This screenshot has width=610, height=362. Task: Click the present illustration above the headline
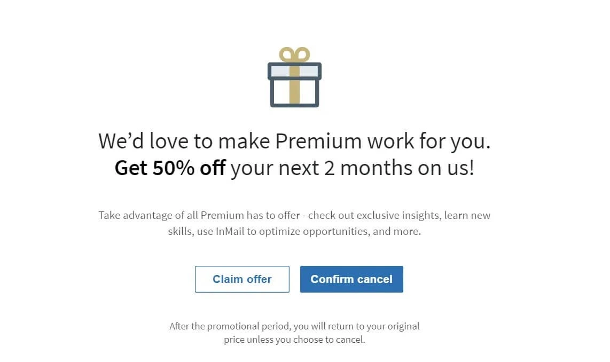294,77
